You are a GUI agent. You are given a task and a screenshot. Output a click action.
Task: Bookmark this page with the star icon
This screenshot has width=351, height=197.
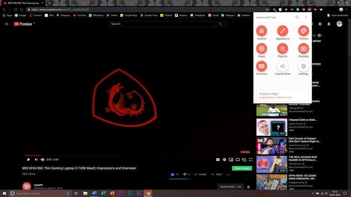click(267, 10)
